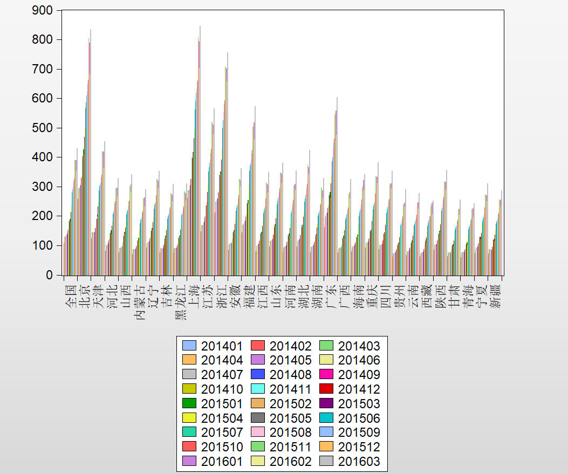568x474 pixels.
Task: Choose the 201411 cyan legend swatch
Action: [258, 389]
